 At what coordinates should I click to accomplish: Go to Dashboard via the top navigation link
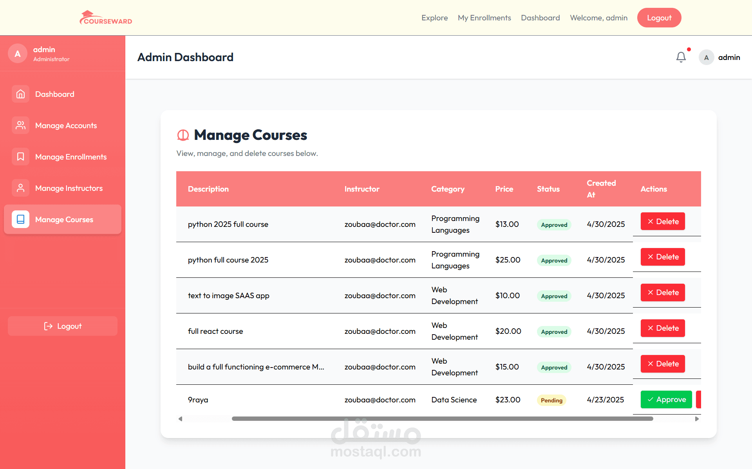(x=540, y=18)
